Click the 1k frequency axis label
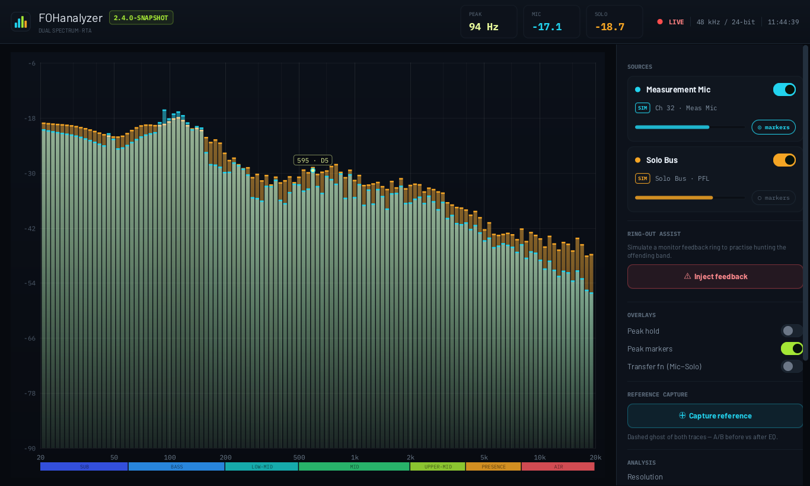Screen dimensions: 810x486 [355, 458]
